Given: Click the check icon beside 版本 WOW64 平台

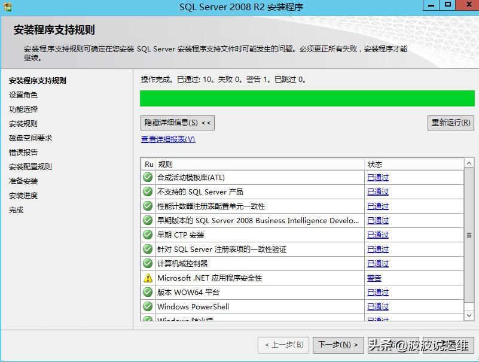Looking at the screenshot, I should 147,292.
